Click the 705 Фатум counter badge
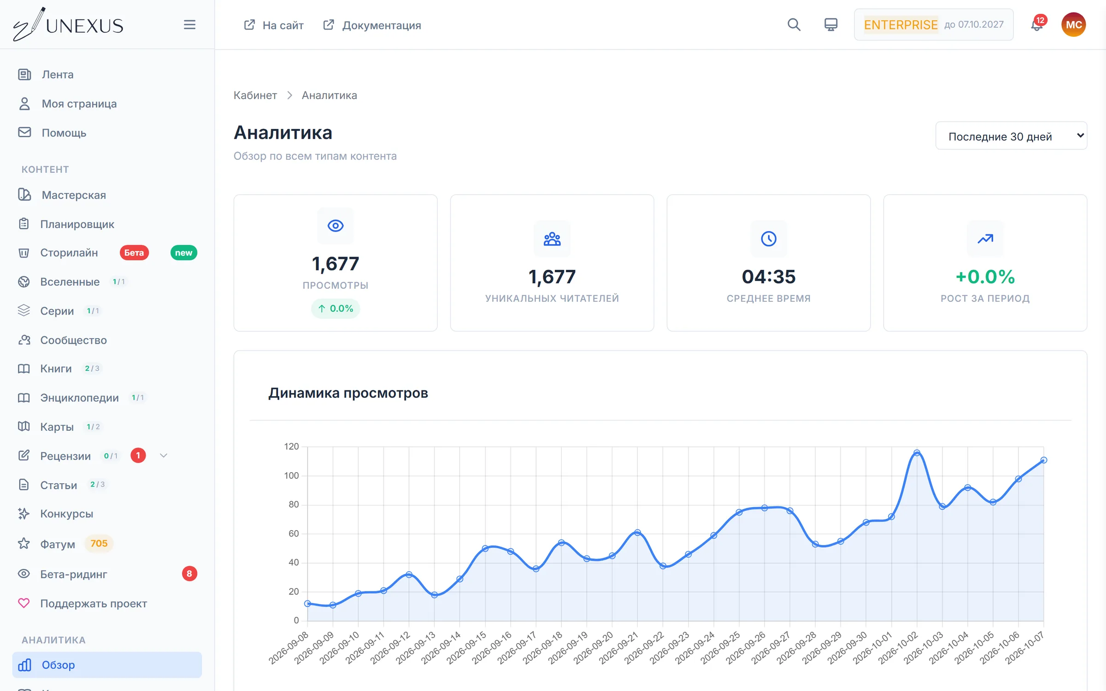Viewport: 1106px width, 691px height. [99, 544]
